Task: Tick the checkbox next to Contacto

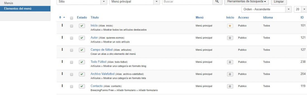Action: pyautogui.click(x=71, y=86)
